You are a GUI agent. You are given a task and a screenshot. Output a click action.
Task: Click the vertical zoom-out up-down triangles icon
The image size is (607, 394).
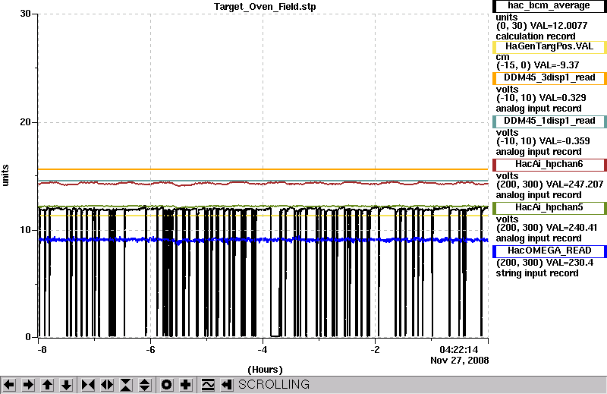click(145, 385)
